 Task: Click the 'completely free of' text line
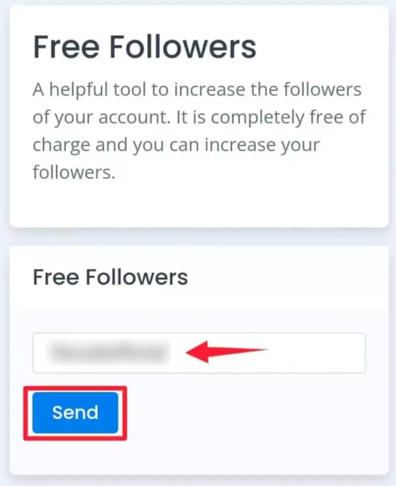289,117
